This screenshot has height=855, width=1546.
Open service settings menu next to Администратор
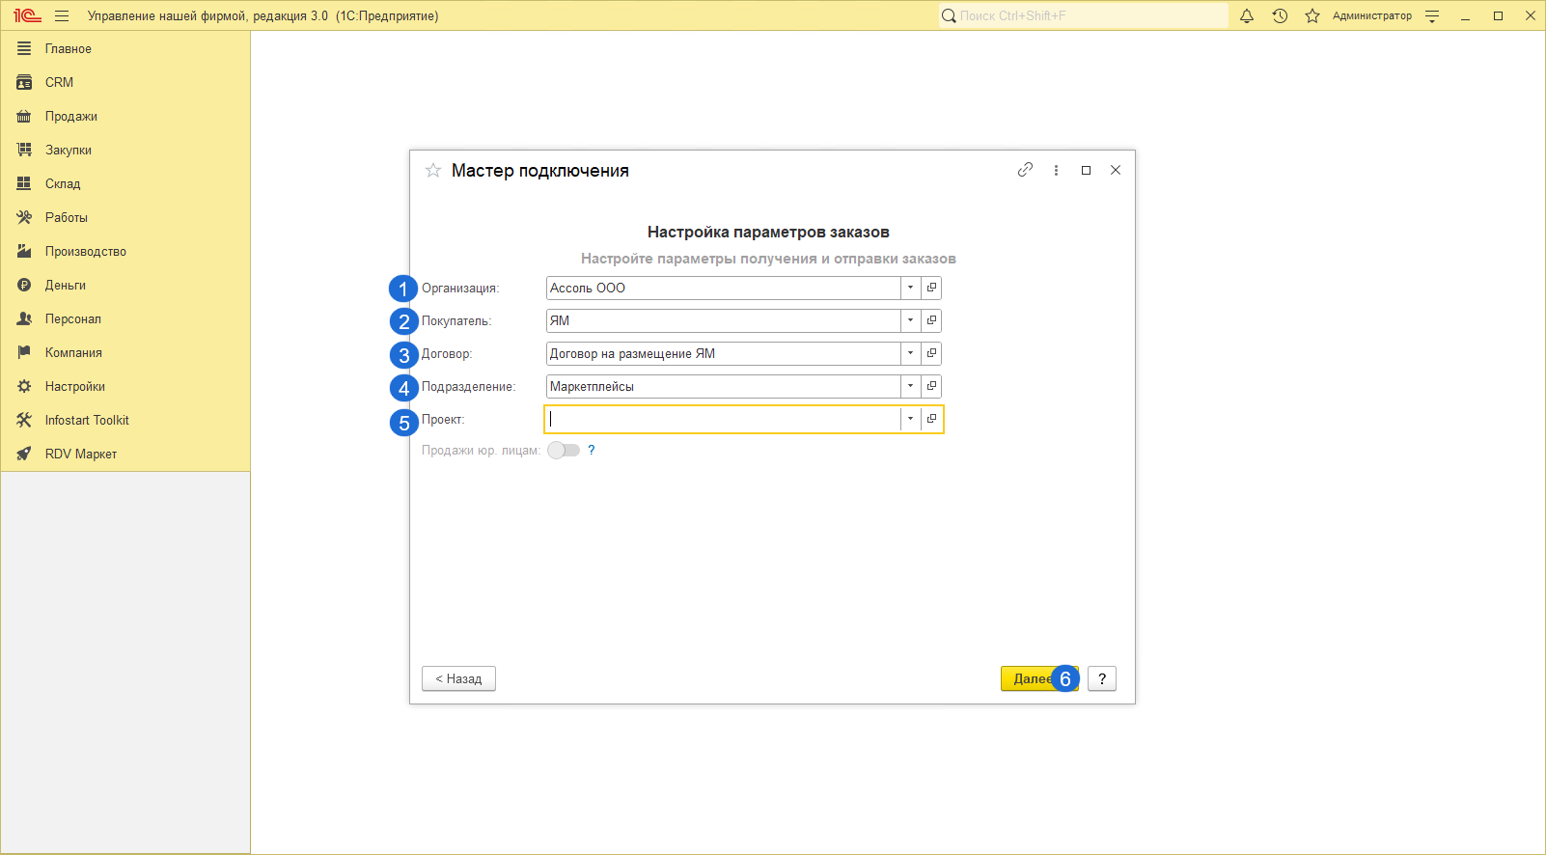(x=1432, y=15)
